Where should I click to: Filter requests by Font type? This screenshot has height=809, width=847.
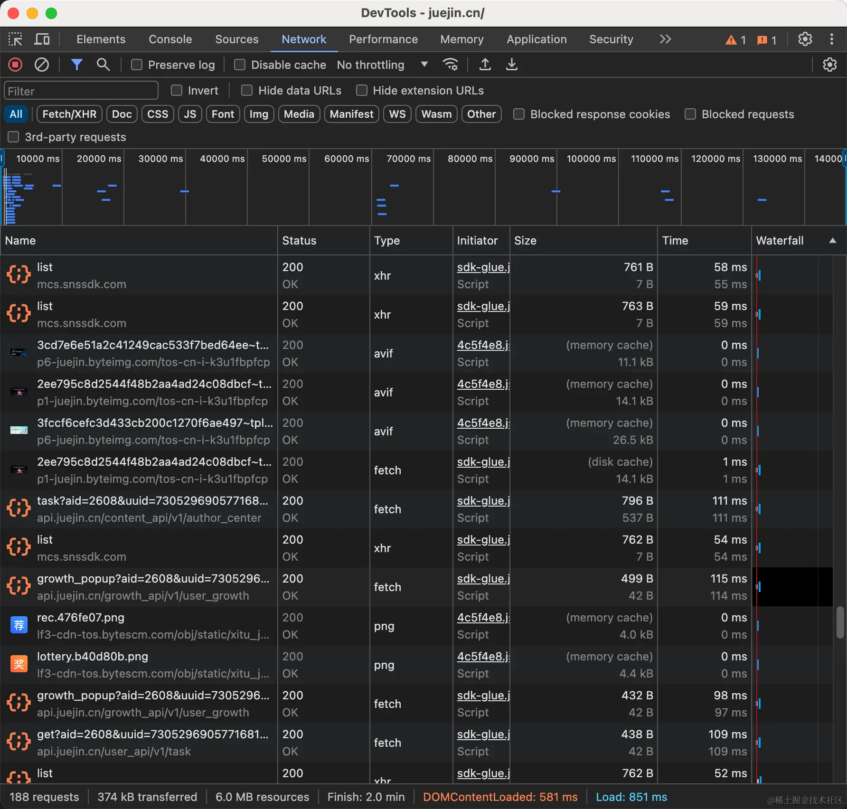point(223,114)
